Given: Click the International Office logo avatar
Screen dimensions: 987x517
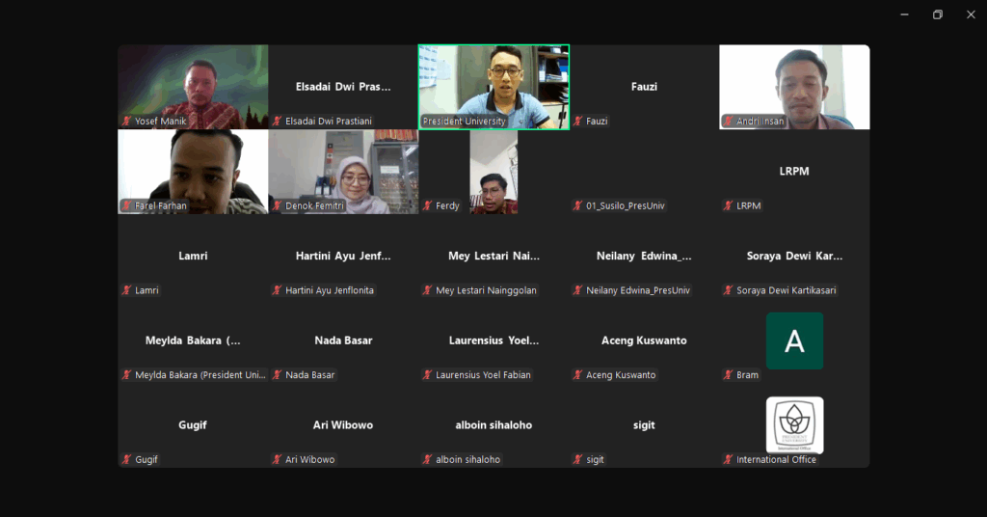Looking at the screenshot, I should pos(794,424).
